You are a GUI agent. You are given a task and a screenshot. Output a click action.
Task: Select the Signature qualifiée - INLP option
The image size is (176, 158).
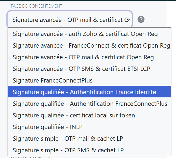click(x=89, y=127)
